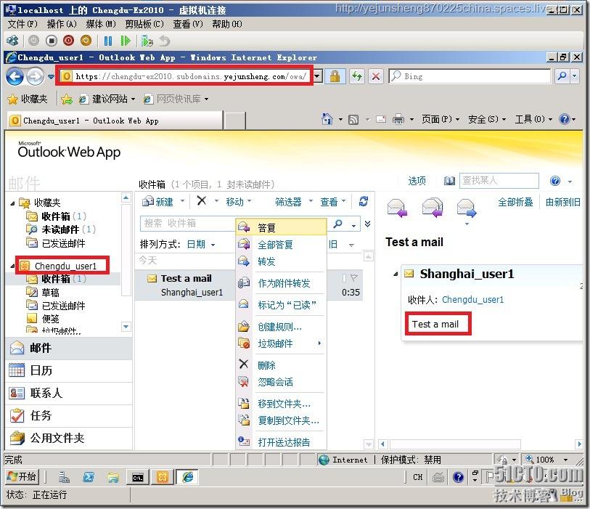Choose Delete (删除) in context menu

pyautogui.click(x=281, y=365)
